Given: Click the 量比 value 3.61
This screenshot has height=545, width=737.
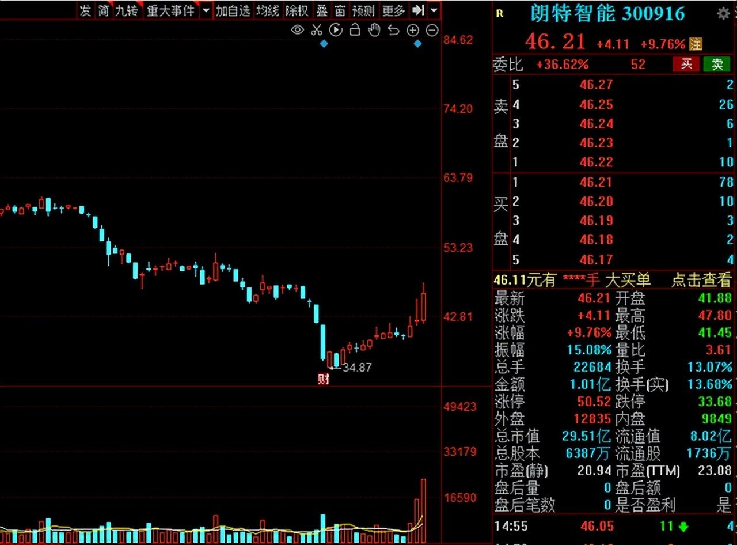Looking at the screenshot, I should [719, 350].
